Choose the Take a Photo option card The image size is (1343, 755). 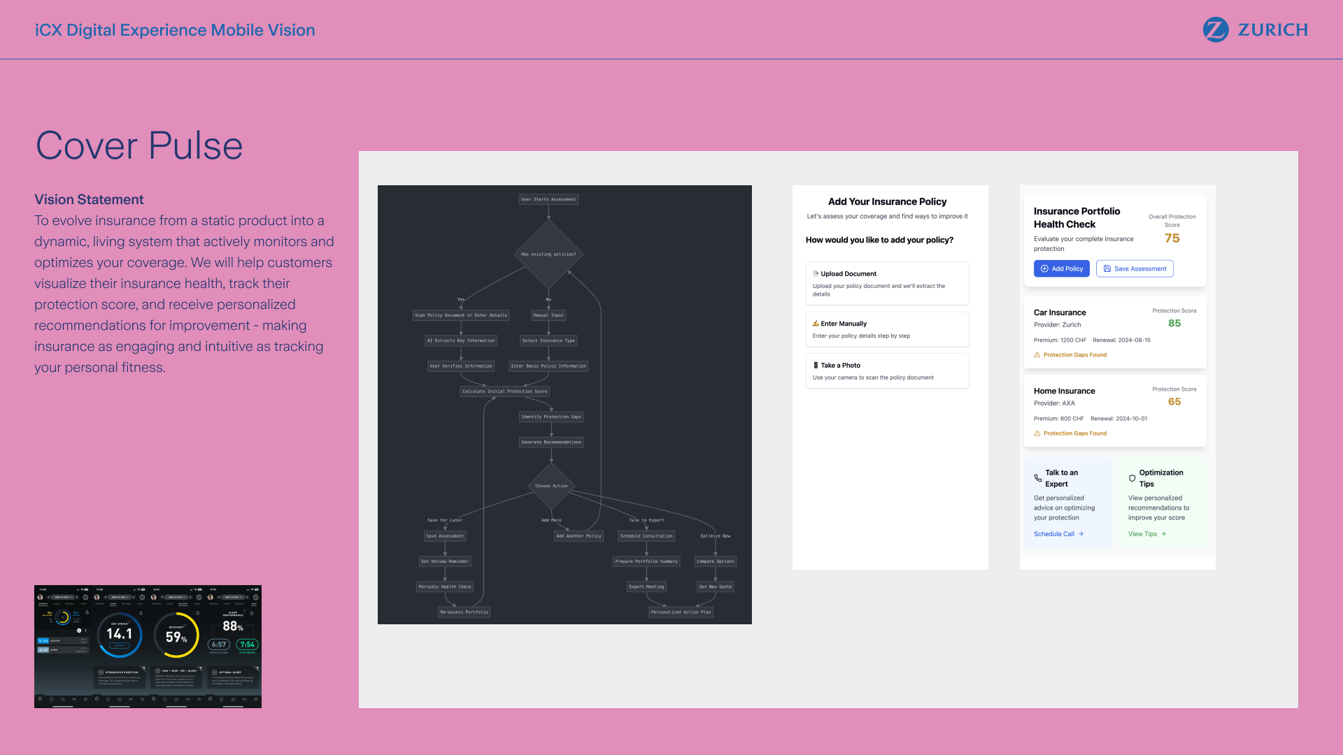coord(887,371)
